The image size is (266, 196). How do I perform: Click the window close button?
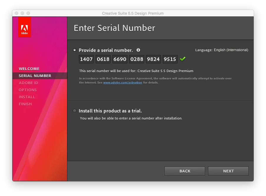pos(16,13)
